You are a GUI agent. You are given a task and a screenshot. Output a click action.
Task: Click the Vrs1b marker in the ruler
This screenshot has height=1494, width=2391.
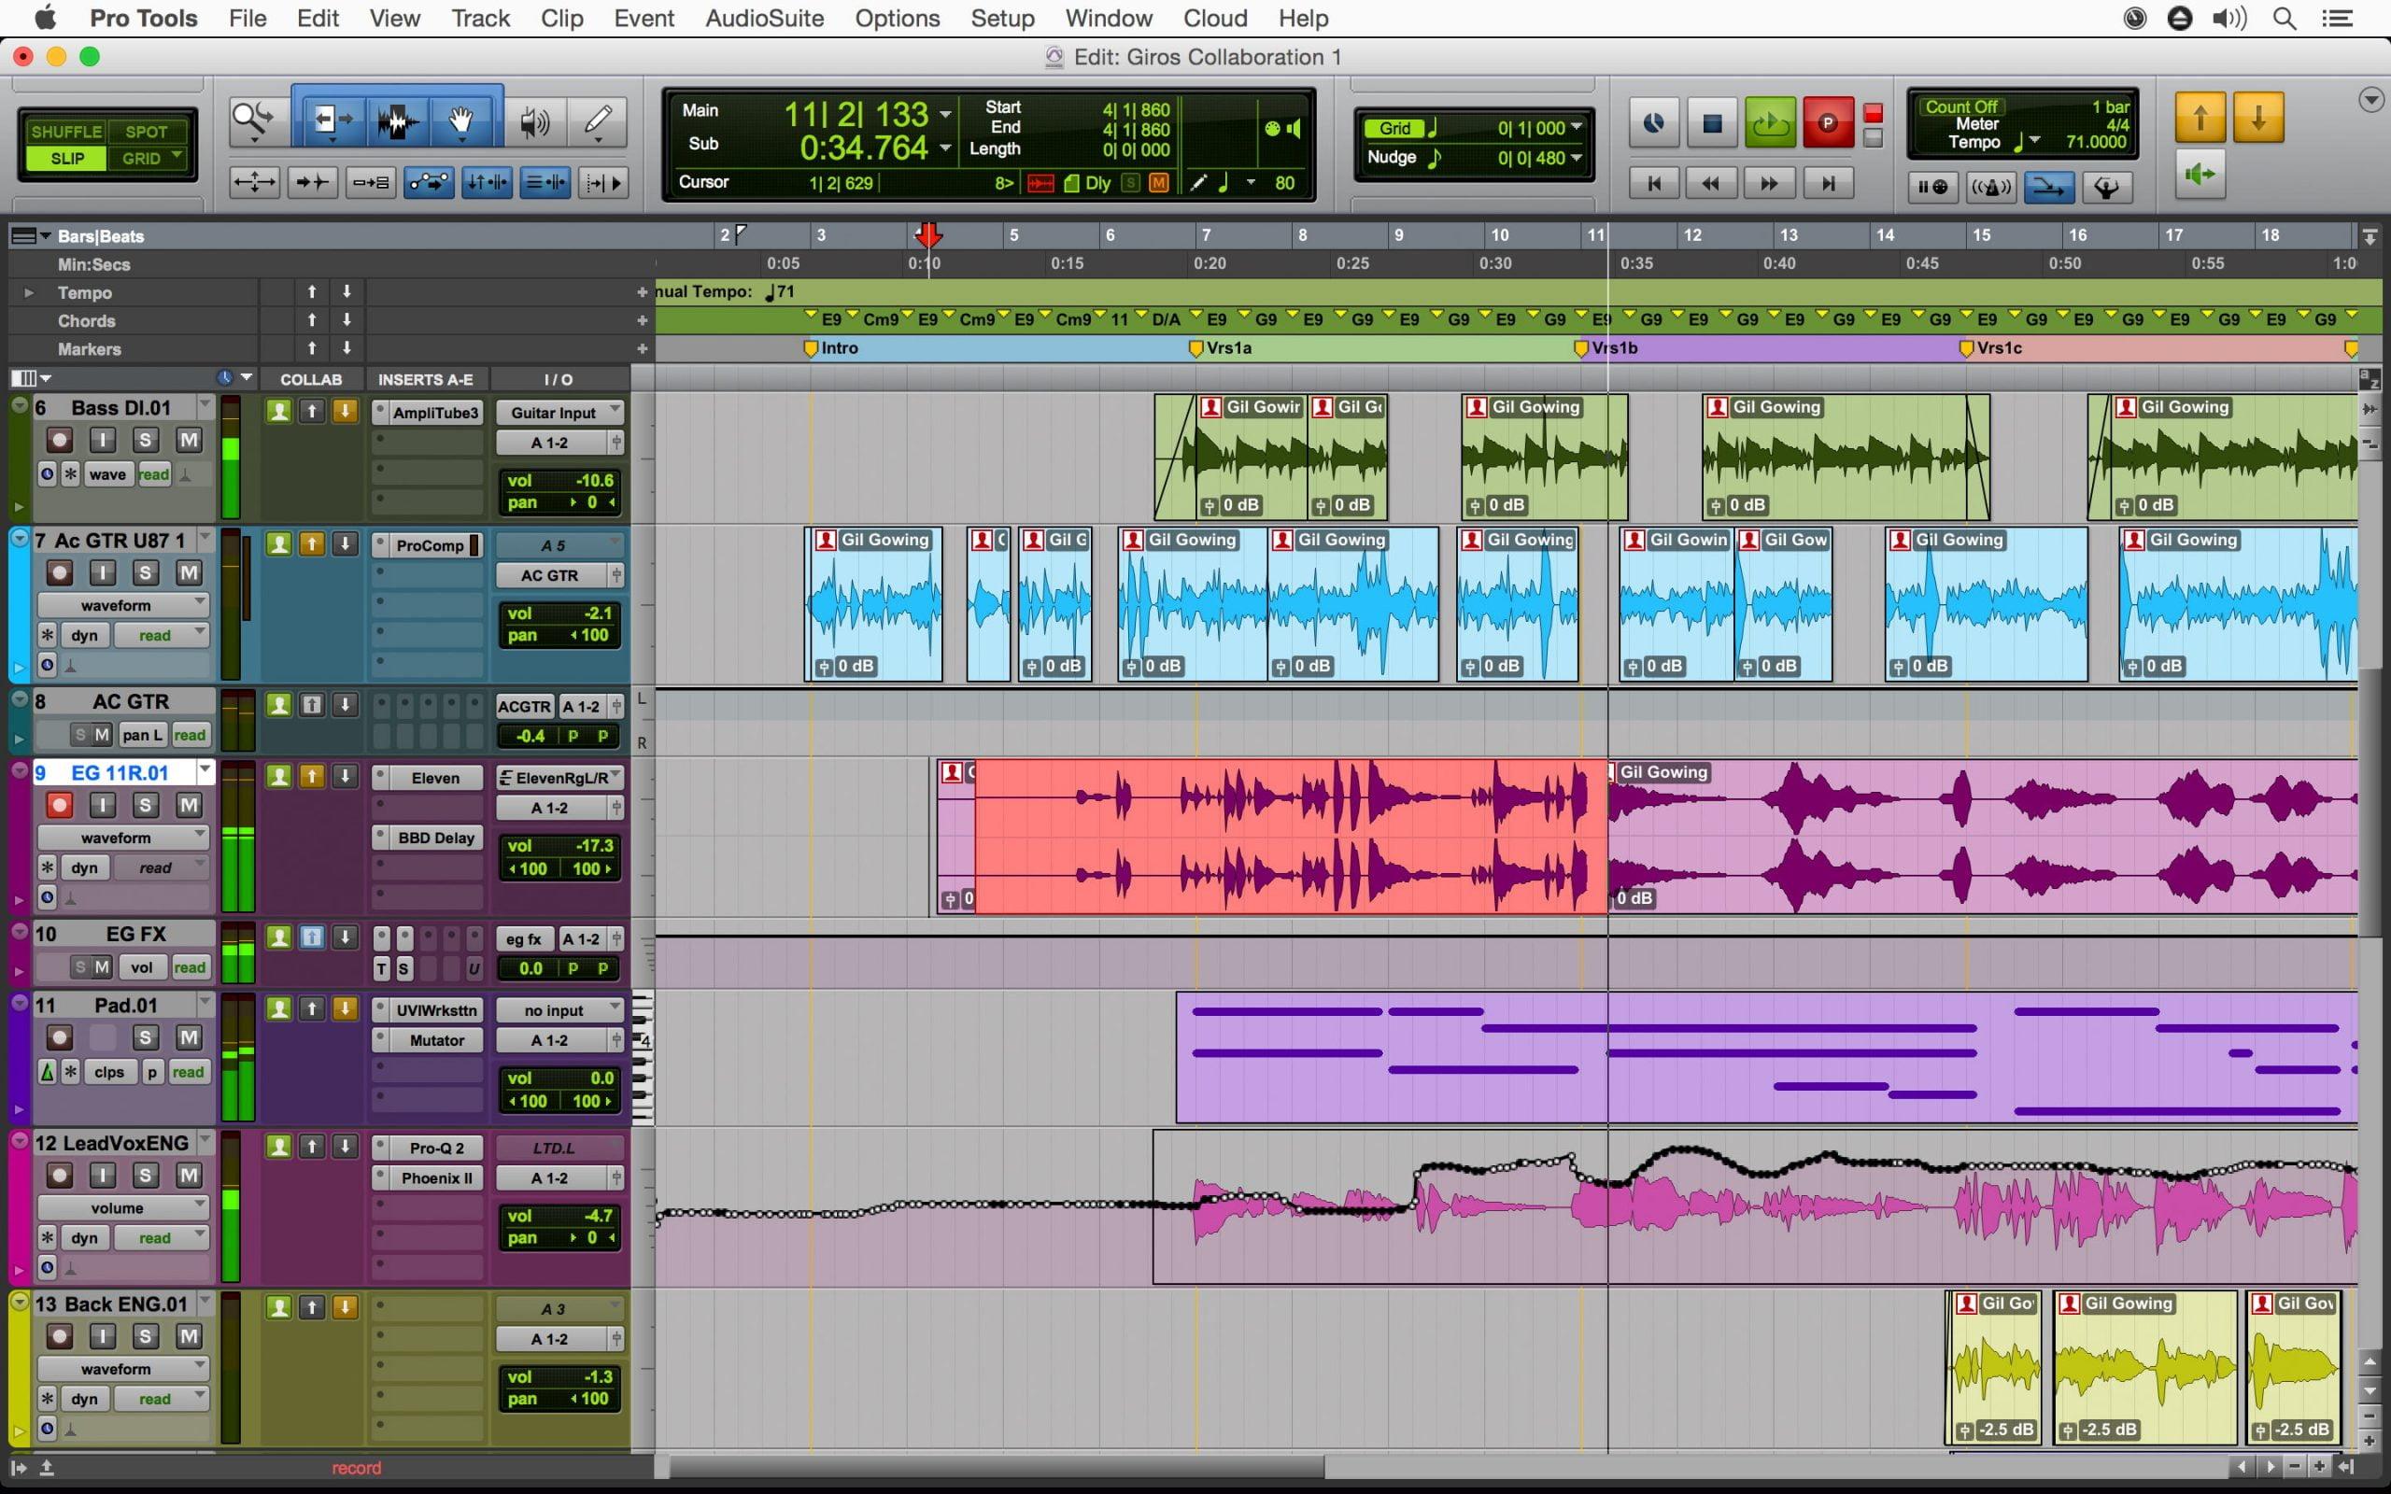(1608, 347)
